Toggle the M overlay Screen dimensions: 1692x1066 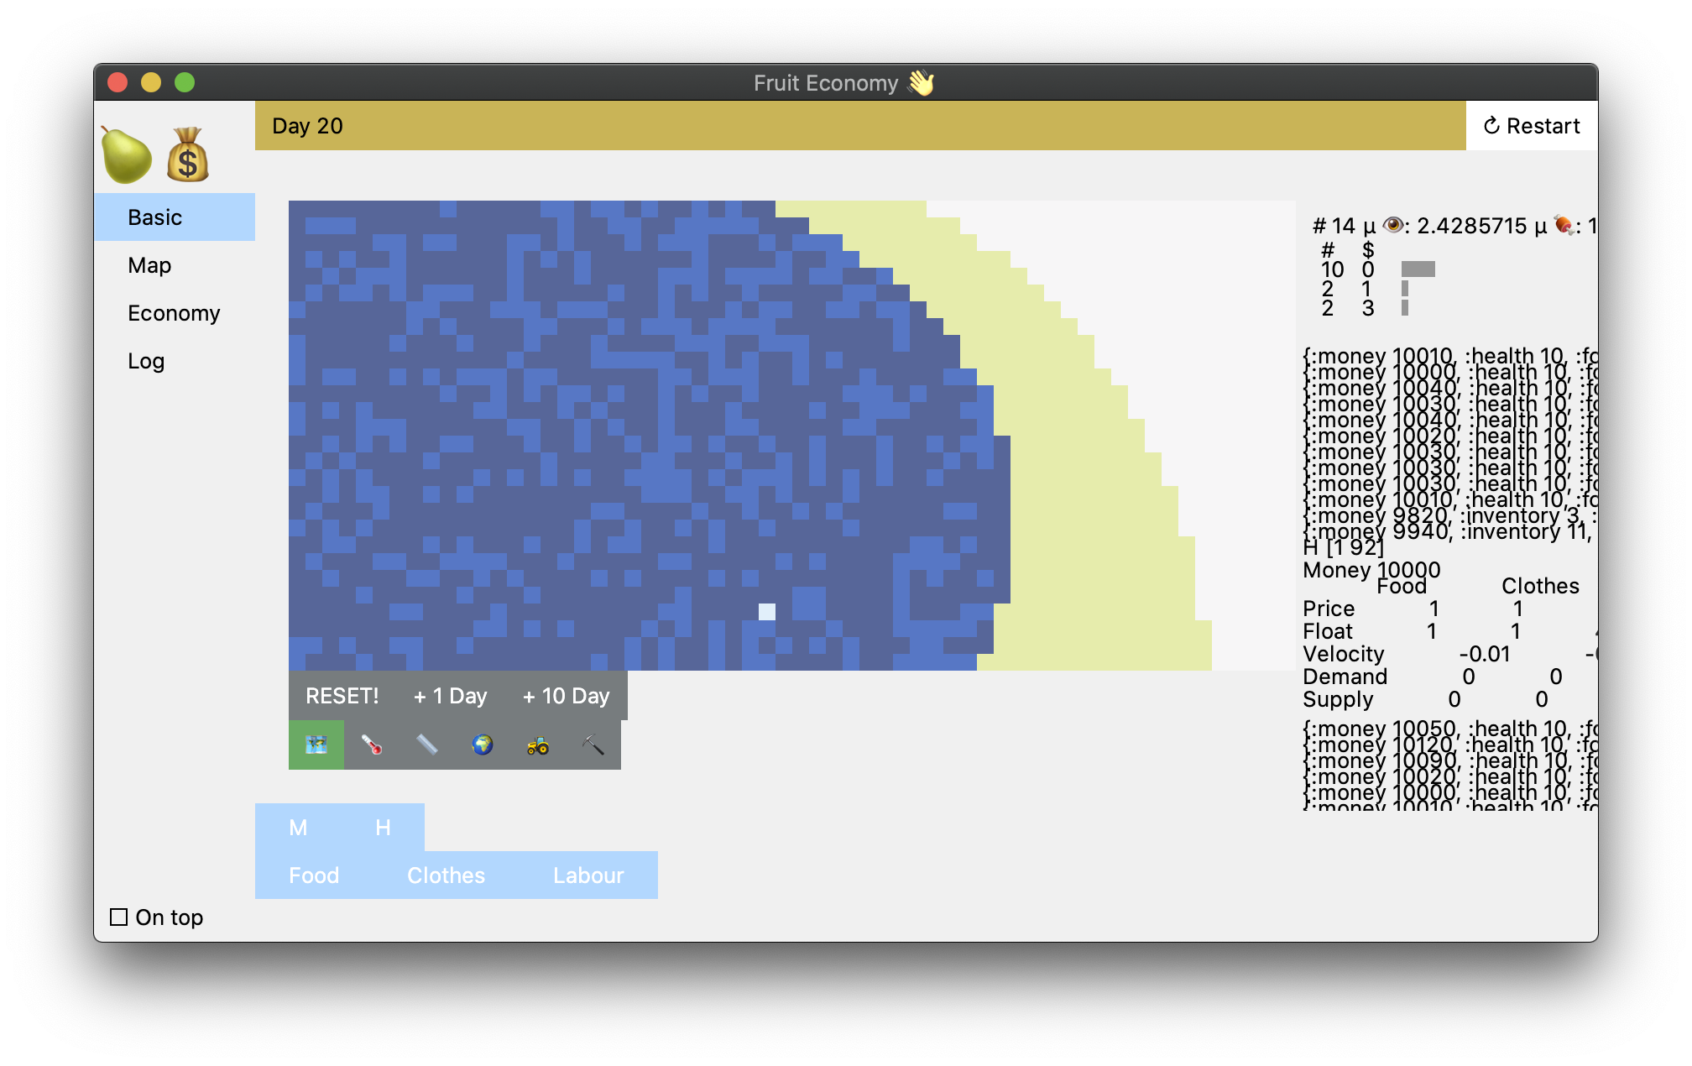pyautogui.click(x=298, y=828)
